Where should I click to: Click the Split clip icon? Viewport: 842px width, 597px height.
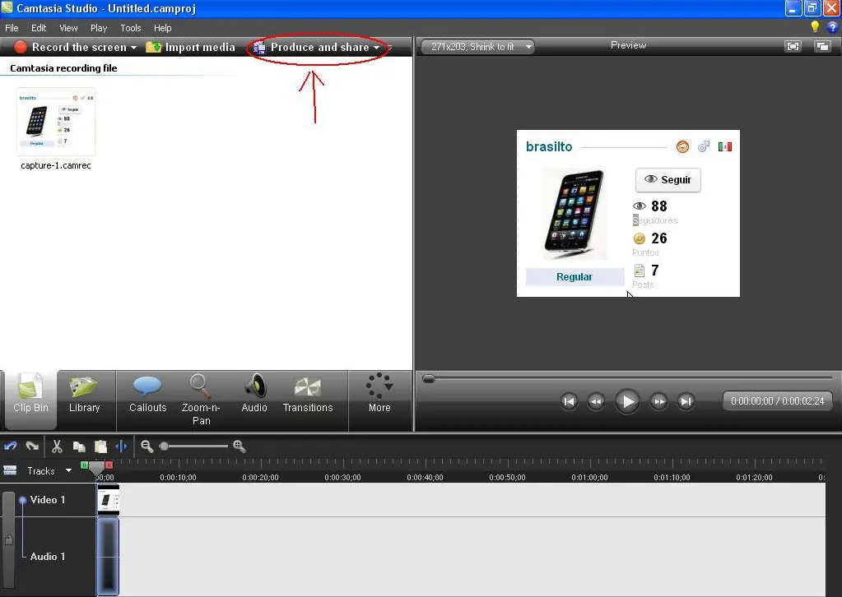click(x=121, y=447)
